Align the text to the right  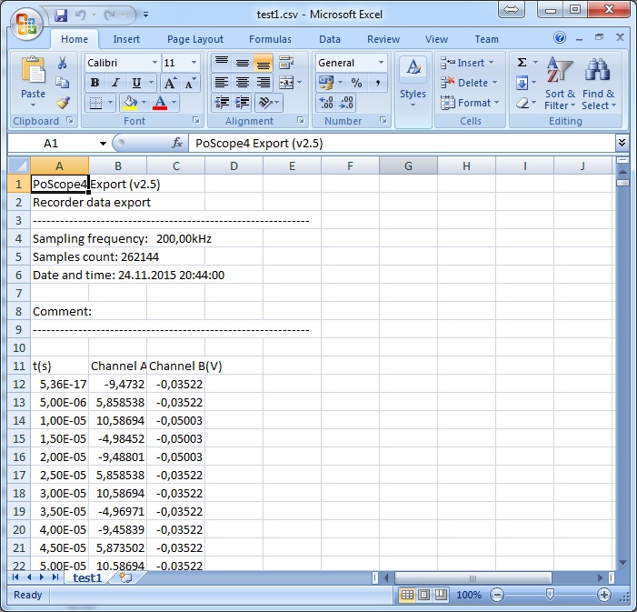click(x=264, y=83)
